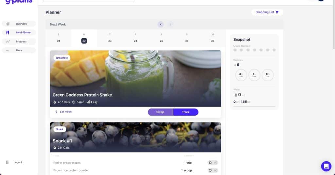Click the Shopping List cart icon

(x=277, y=12)
